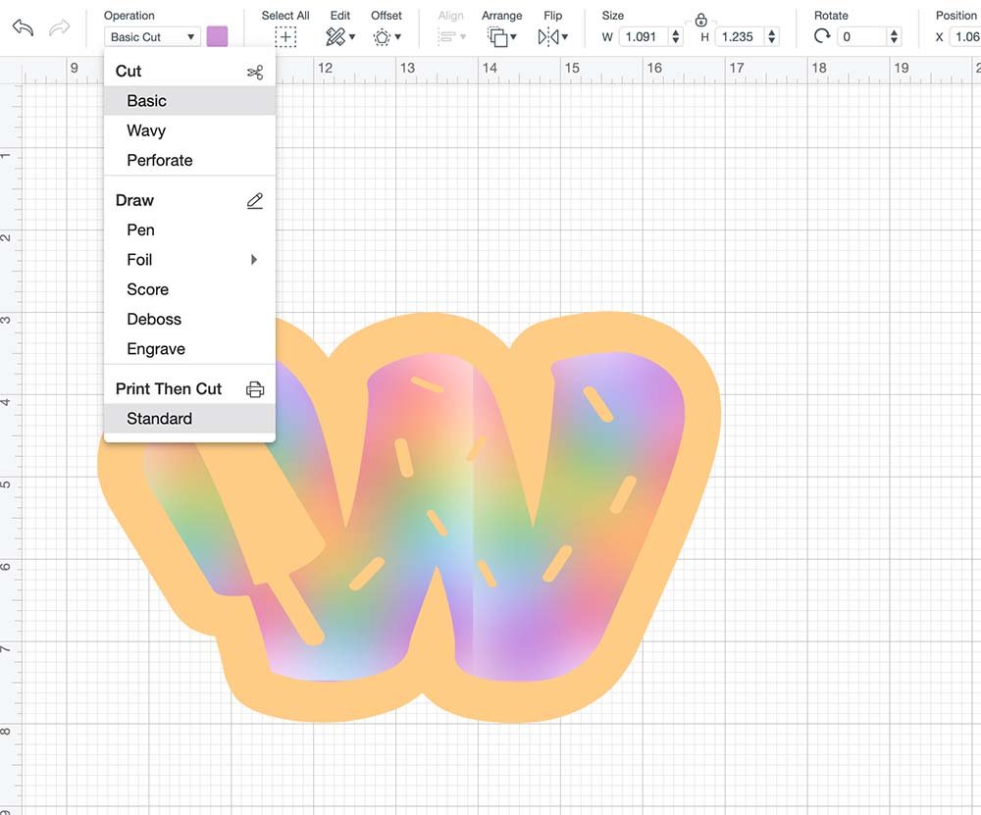981x815 pixels.
Task: Click the Arrange dropdown arrow
Action: click(514, 37)
